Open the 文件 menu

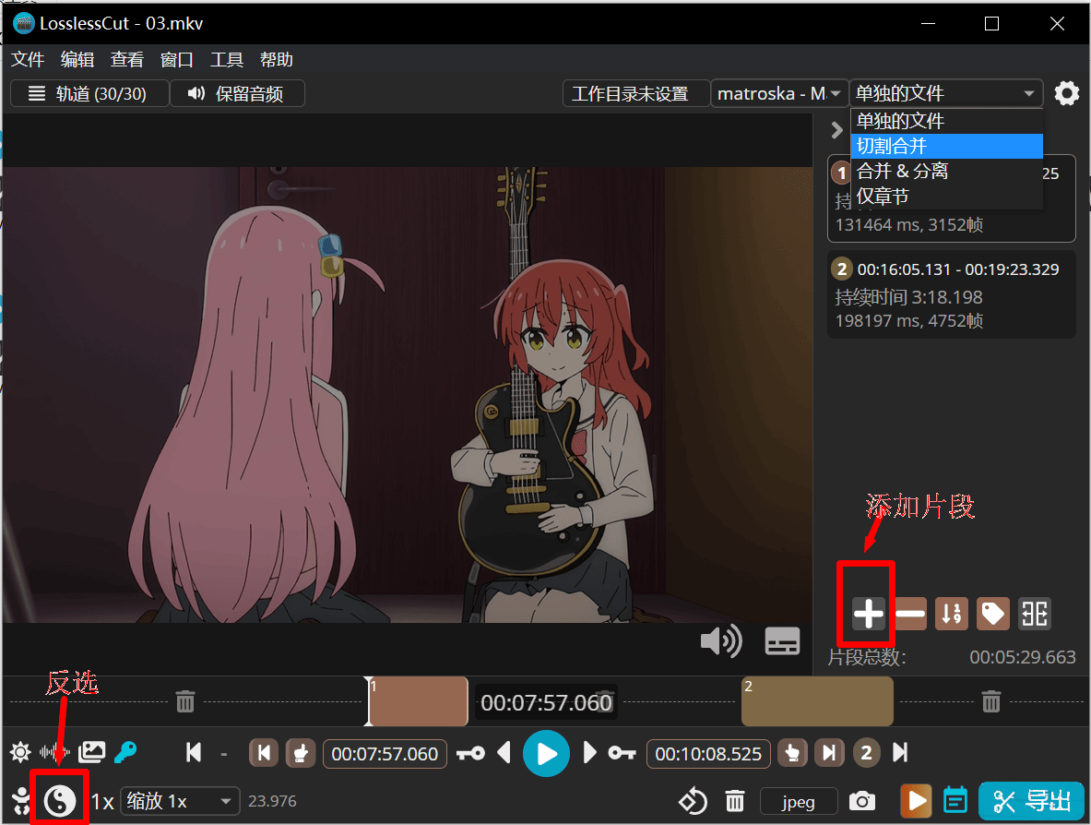point(28,60)
